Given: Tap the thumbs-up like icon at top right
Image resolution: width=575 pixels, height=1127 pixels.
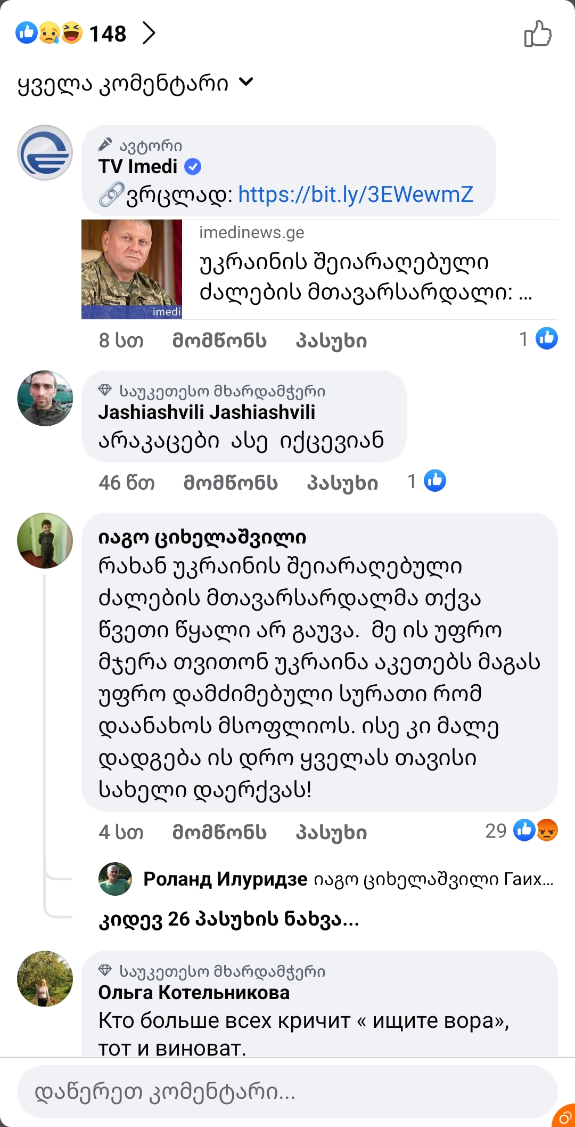Looking at the screenshot, I should 538,34.
